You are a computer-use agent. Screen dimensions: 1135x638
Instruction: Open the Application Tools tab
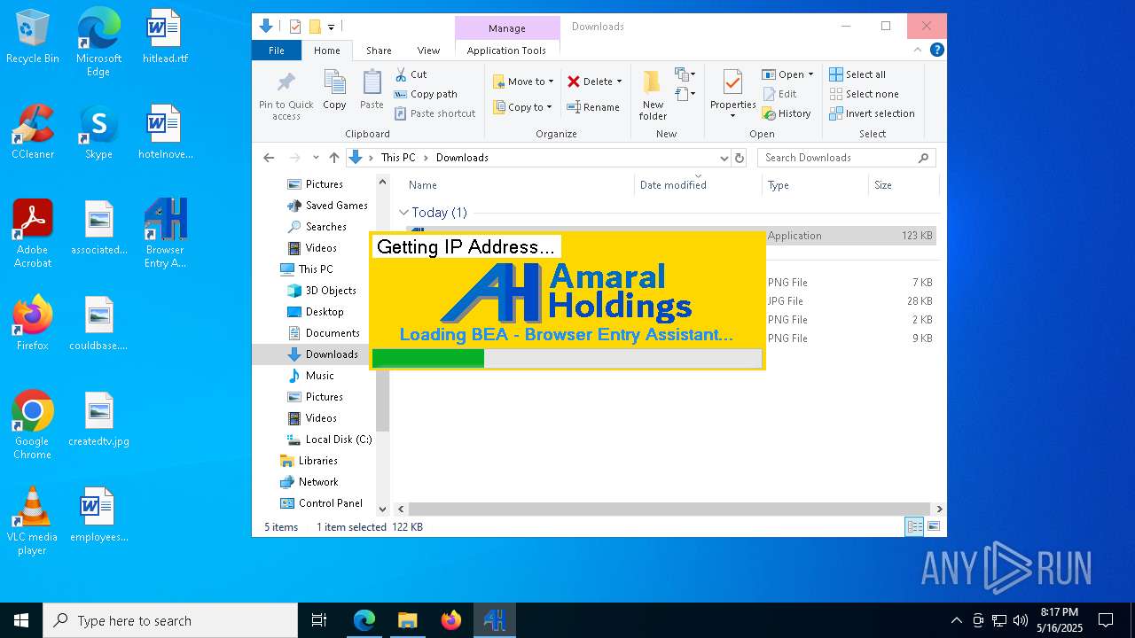506,51
